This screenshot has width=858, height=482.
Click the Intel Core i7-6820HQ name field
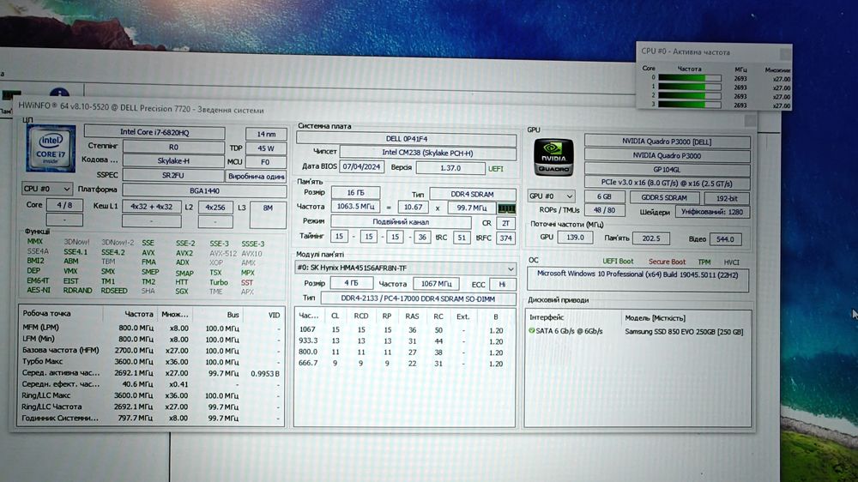click(x=154, y=132)
